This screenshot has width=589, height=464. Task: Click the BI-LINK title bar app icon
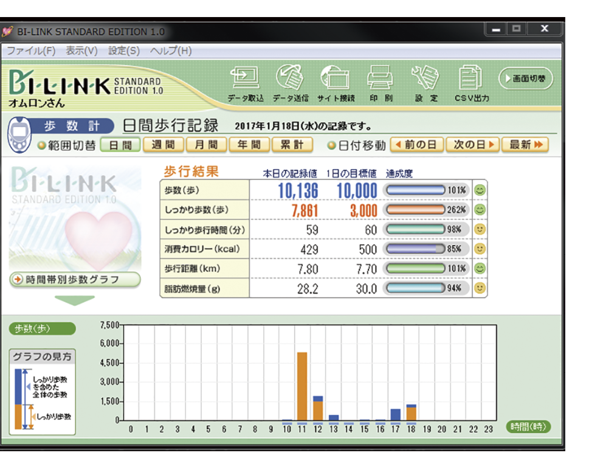click(7, 32)
